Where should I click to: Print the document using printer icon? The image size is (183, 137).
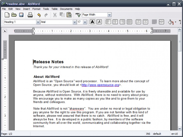click(30, 15)
